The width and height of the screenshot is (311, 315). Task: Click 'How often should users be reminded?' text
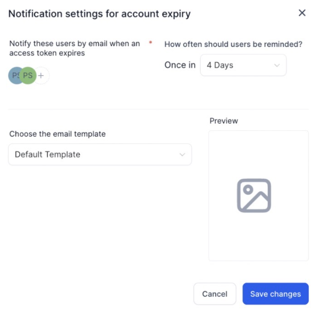[233, 44]
